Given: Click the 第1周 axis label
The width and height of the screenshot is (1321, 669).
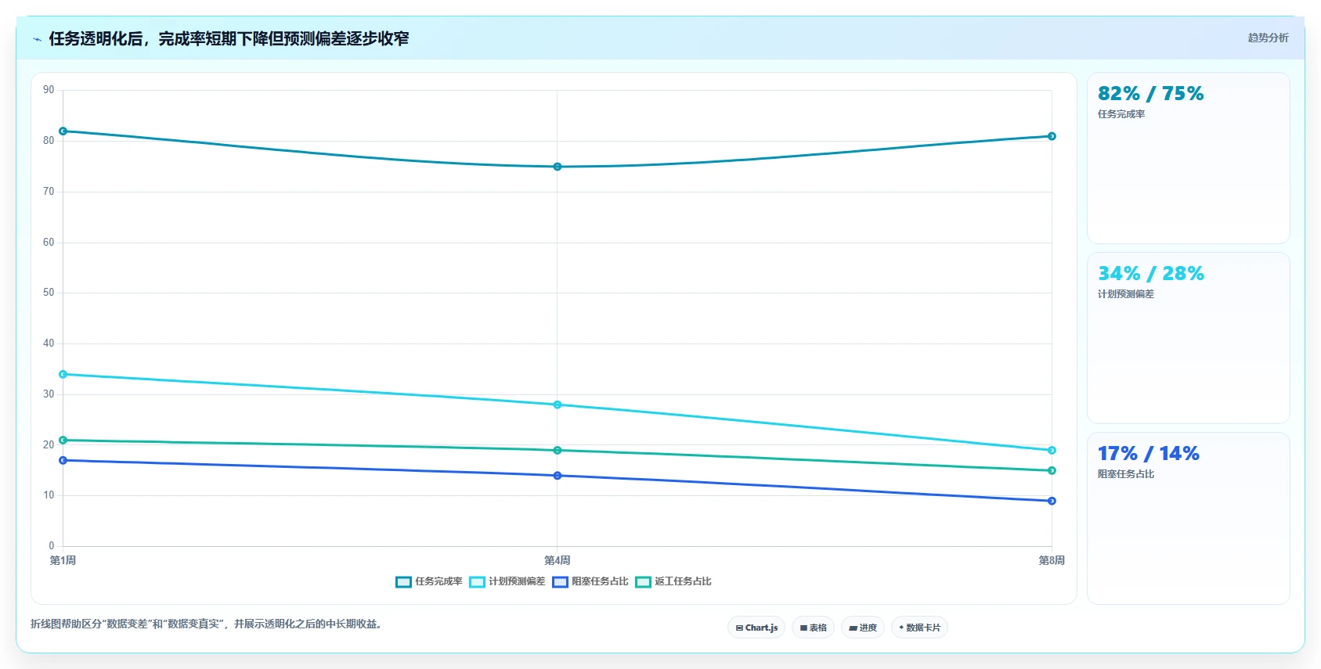Looking at the screenshot, I should pyautogui.click(x=63, y=560).
